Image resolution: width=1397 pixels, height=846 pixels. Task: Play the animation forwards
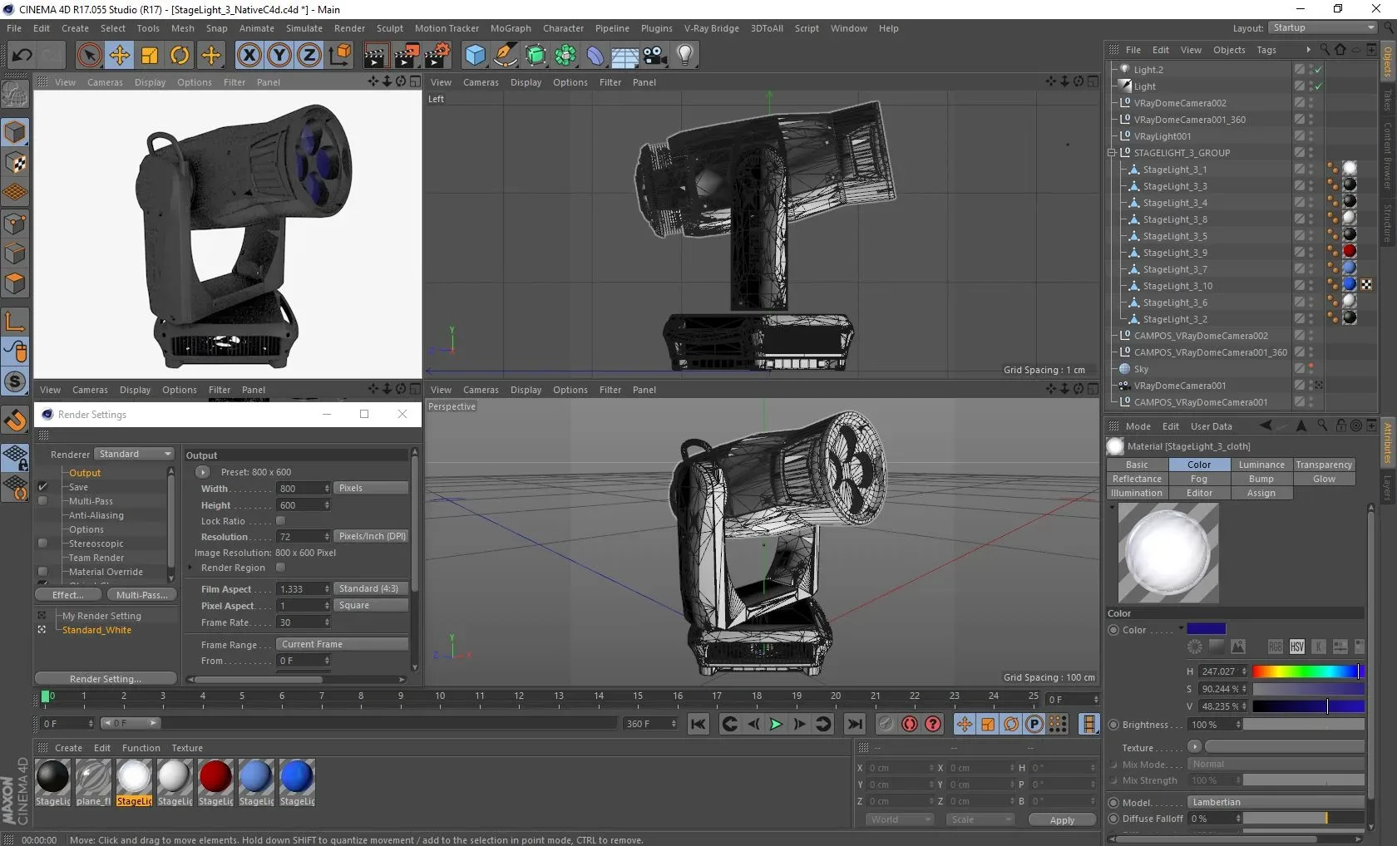click(x=776, y=724)
